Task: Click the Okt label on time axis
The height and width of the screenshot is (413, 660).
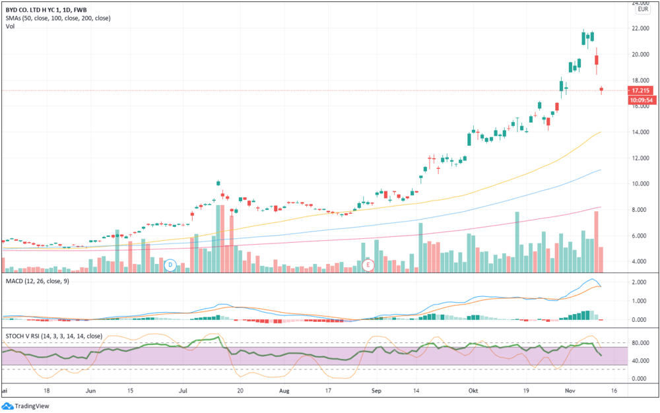Action: (473, 391)
